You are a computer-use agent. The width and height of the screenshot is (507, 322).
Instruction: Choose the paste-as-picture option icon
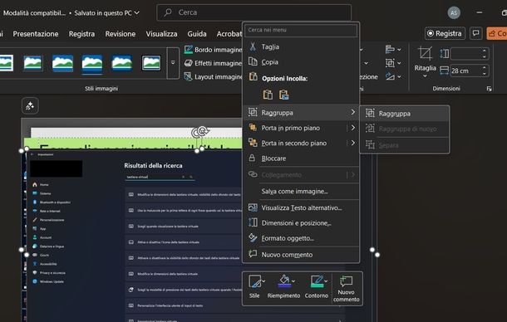coord(283,95)
